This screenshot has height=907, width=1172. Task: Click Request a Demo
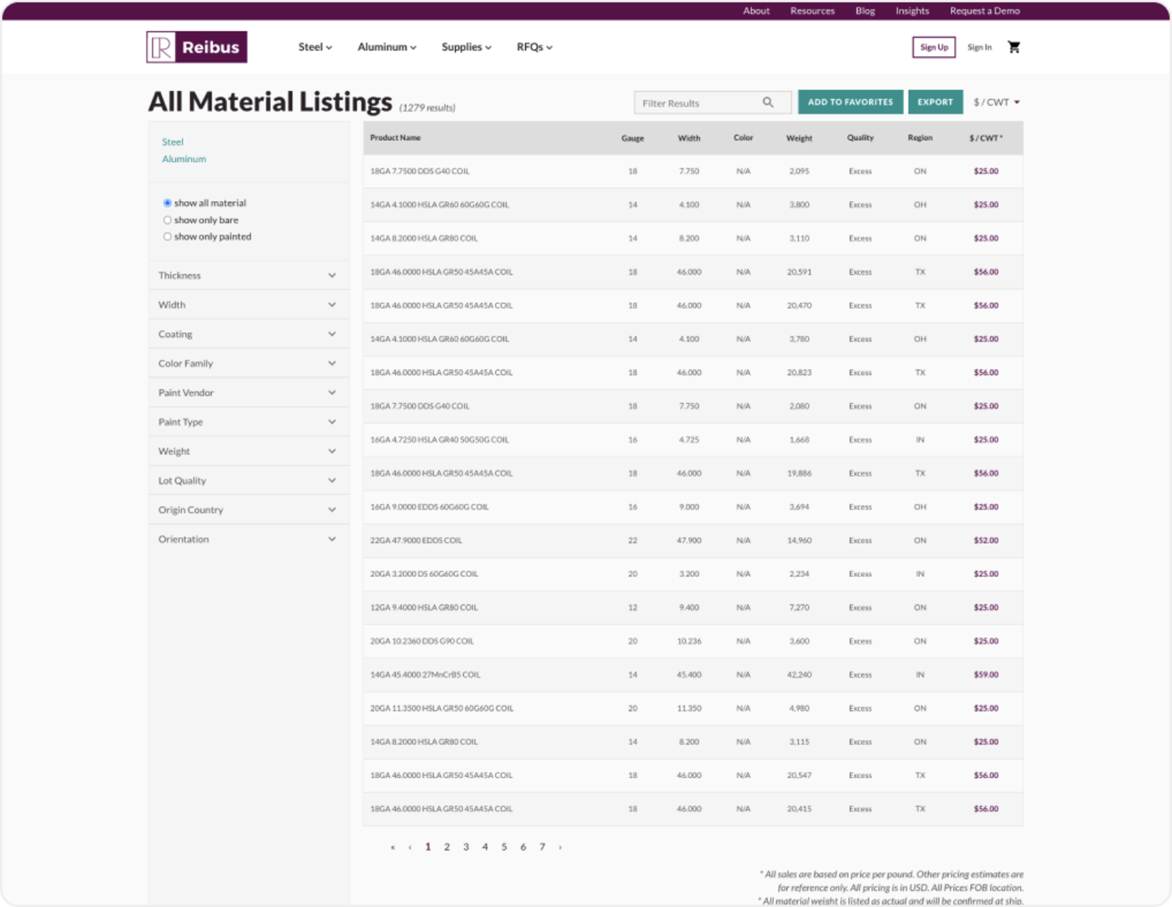pos(985,11)
